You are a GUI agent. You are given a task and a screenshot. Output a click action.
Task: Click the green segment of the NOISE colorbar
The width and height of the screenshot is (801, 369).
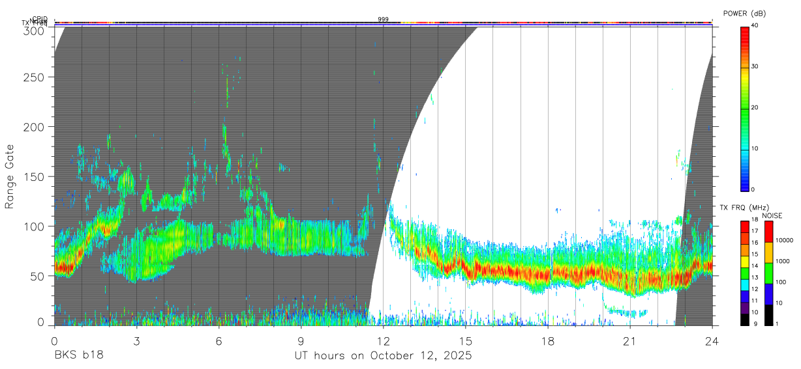[x=768, y=273]
